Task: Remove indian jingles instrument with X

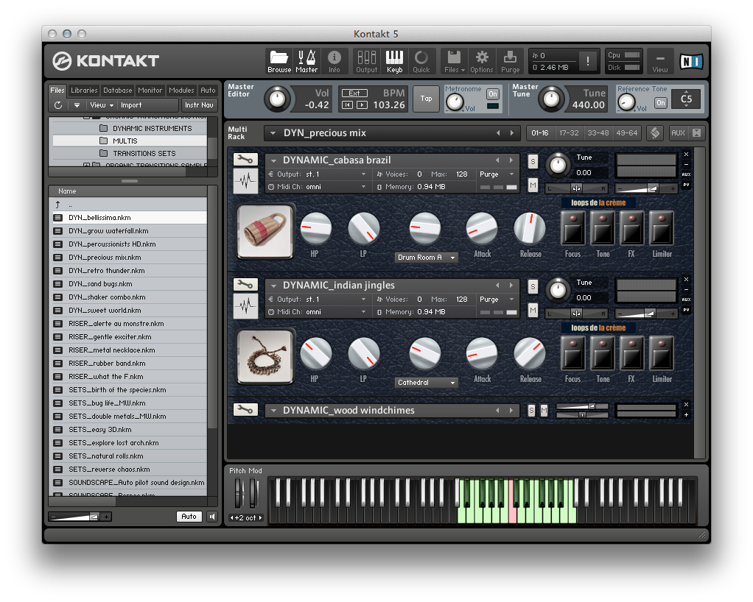Action: pyautogui.click(x=686, y=280)
